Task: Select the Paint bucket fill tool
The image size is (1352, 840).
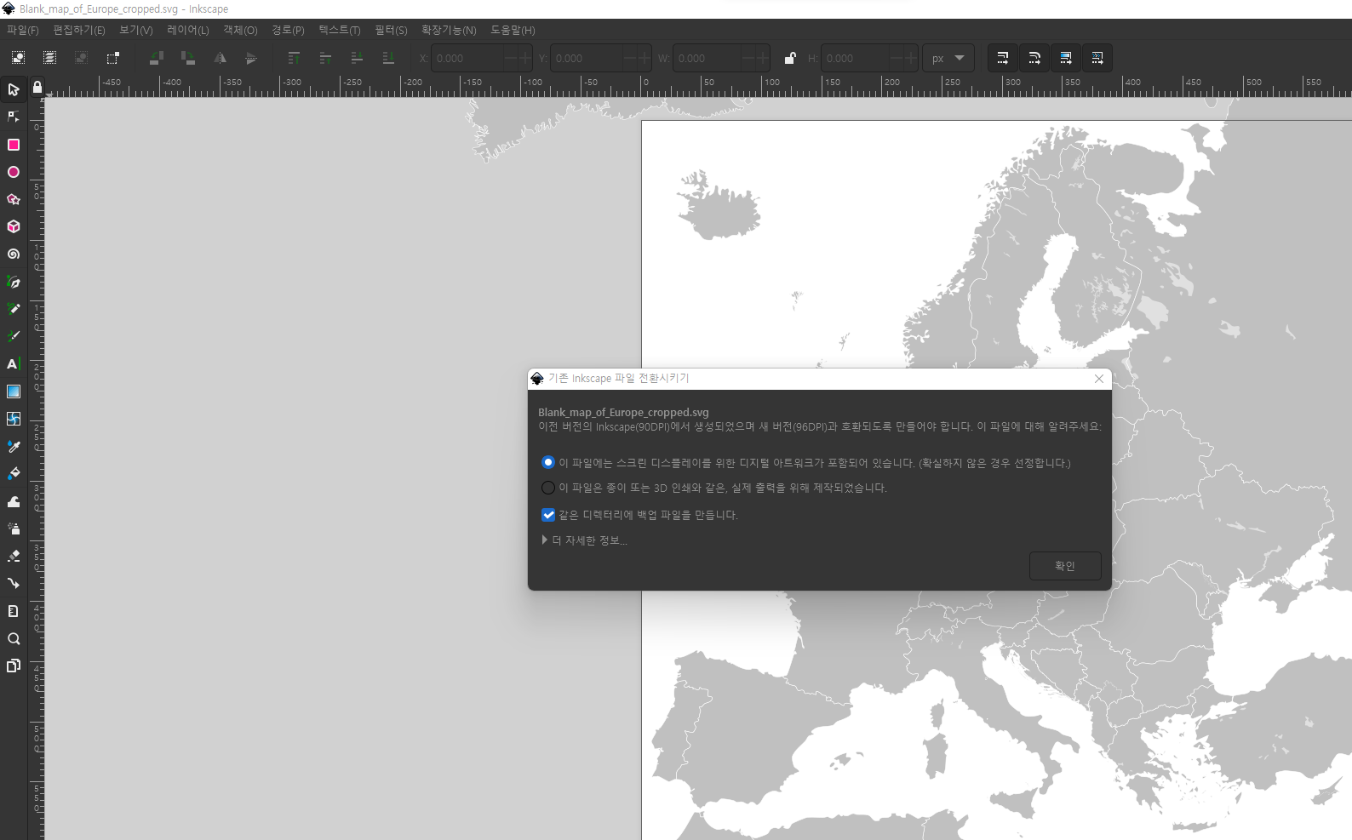Action: pos(14,473)
